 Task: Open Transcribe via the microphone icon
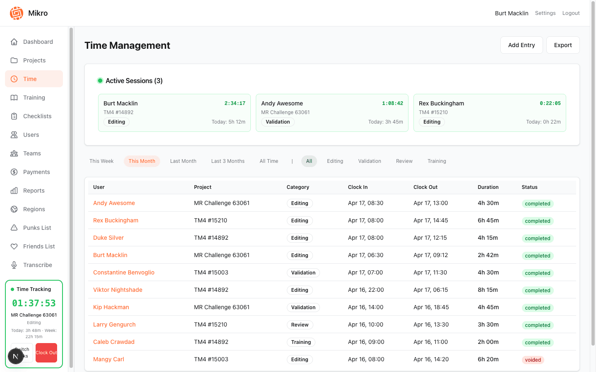pos(14,265)
